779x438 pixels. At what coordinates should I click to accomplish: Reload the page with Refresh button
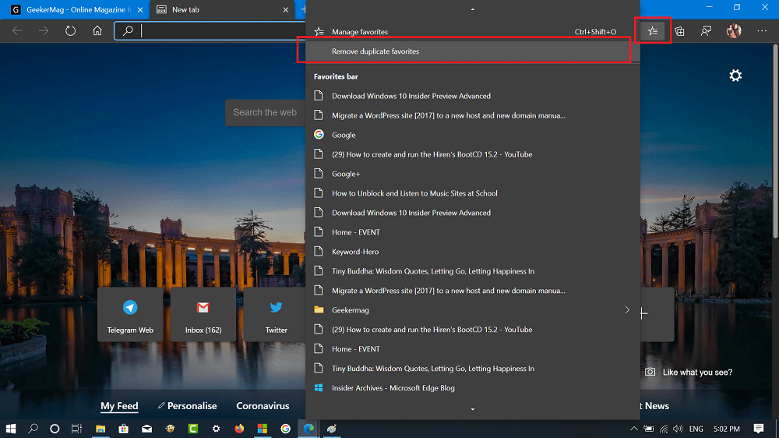(x=71, y=31)
